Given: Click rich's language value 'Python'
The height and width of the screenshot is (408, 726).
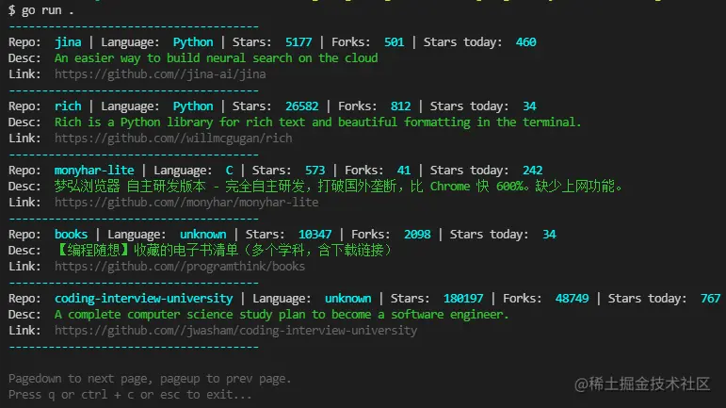Looking at the screenshot, I should 193,106.
